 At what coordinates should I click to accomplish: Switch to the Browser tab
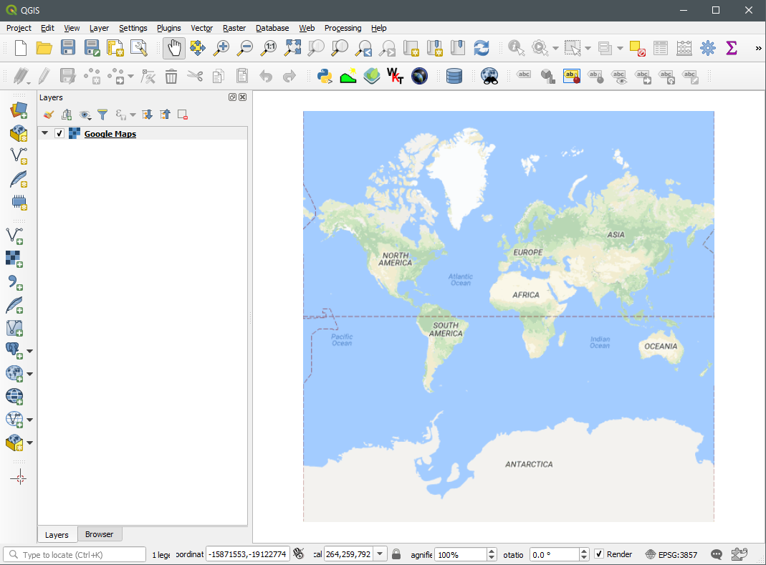tap(100, 533)
